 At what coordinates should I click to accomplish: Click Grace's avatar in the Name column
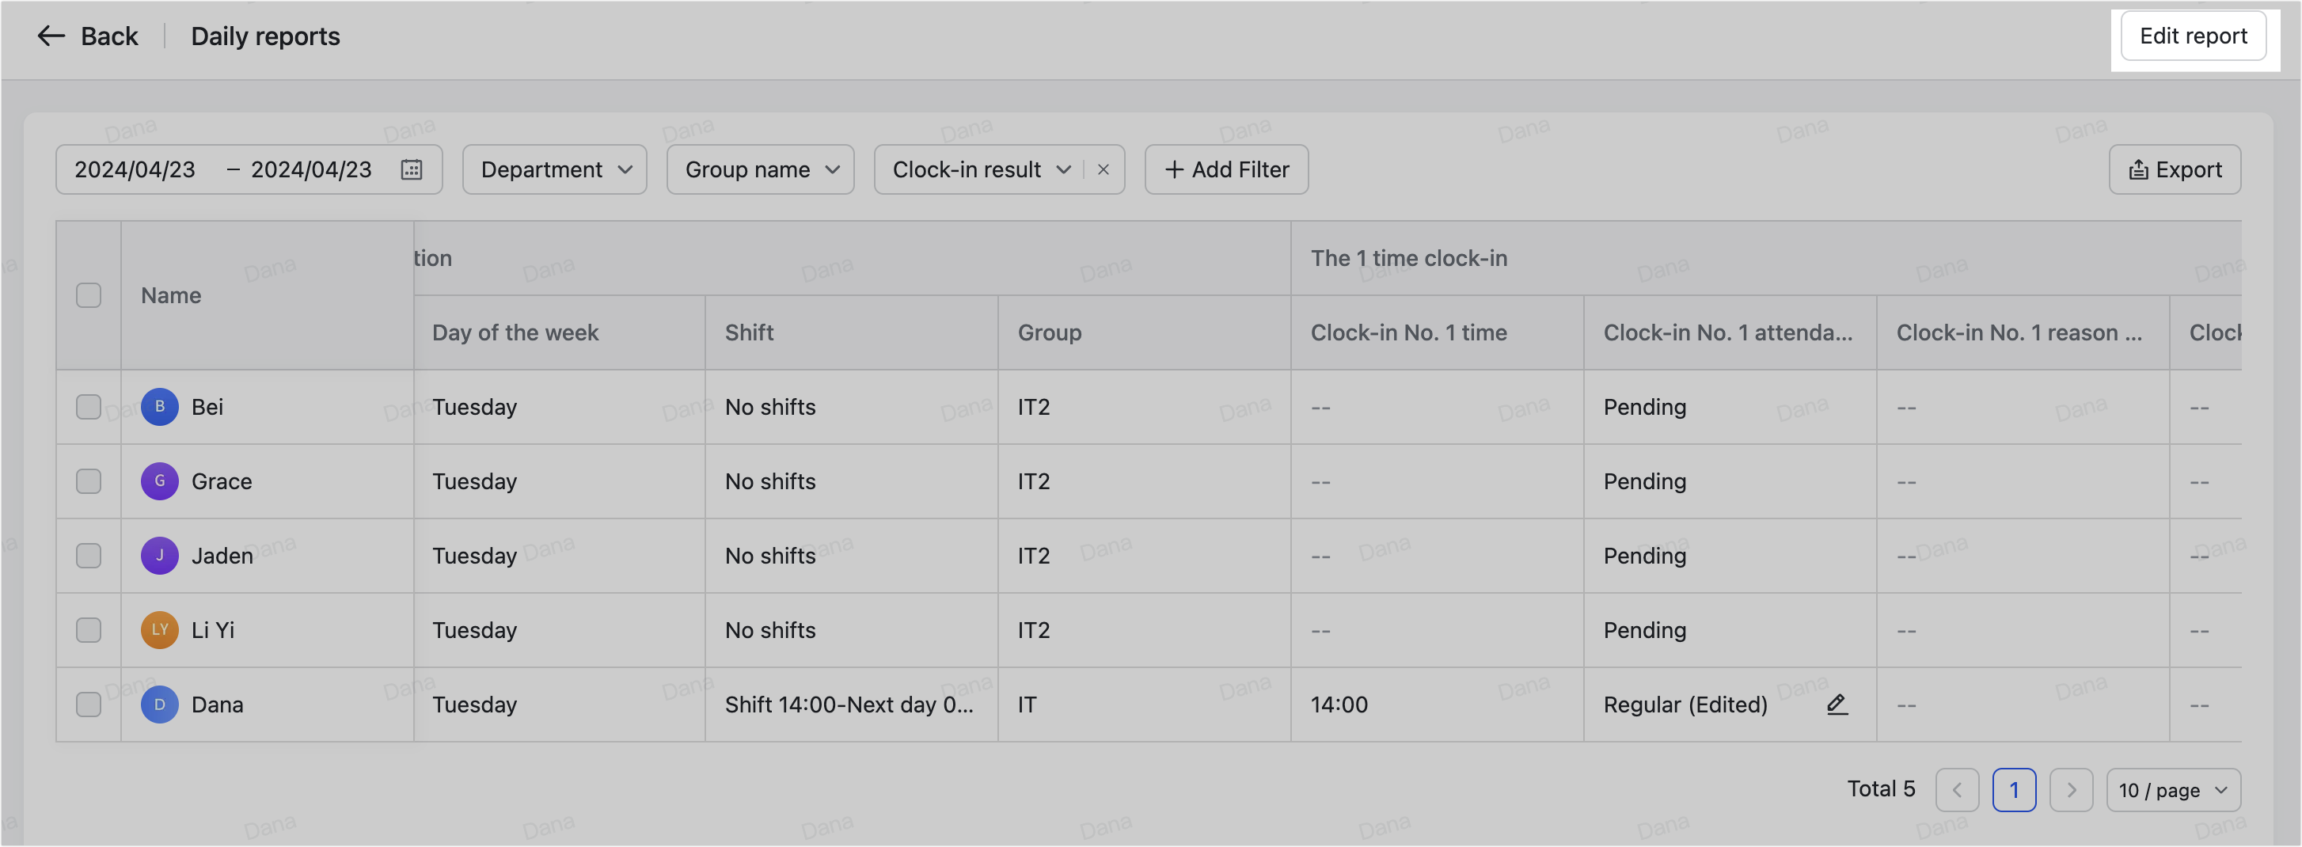159,480
